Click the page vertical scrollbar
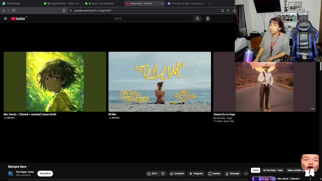 (320, 66)
